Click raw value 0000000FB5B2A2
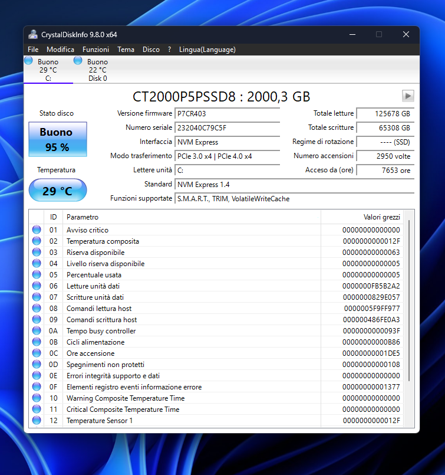The width and height of the screenshot is (445, 475). coord(371,286)
